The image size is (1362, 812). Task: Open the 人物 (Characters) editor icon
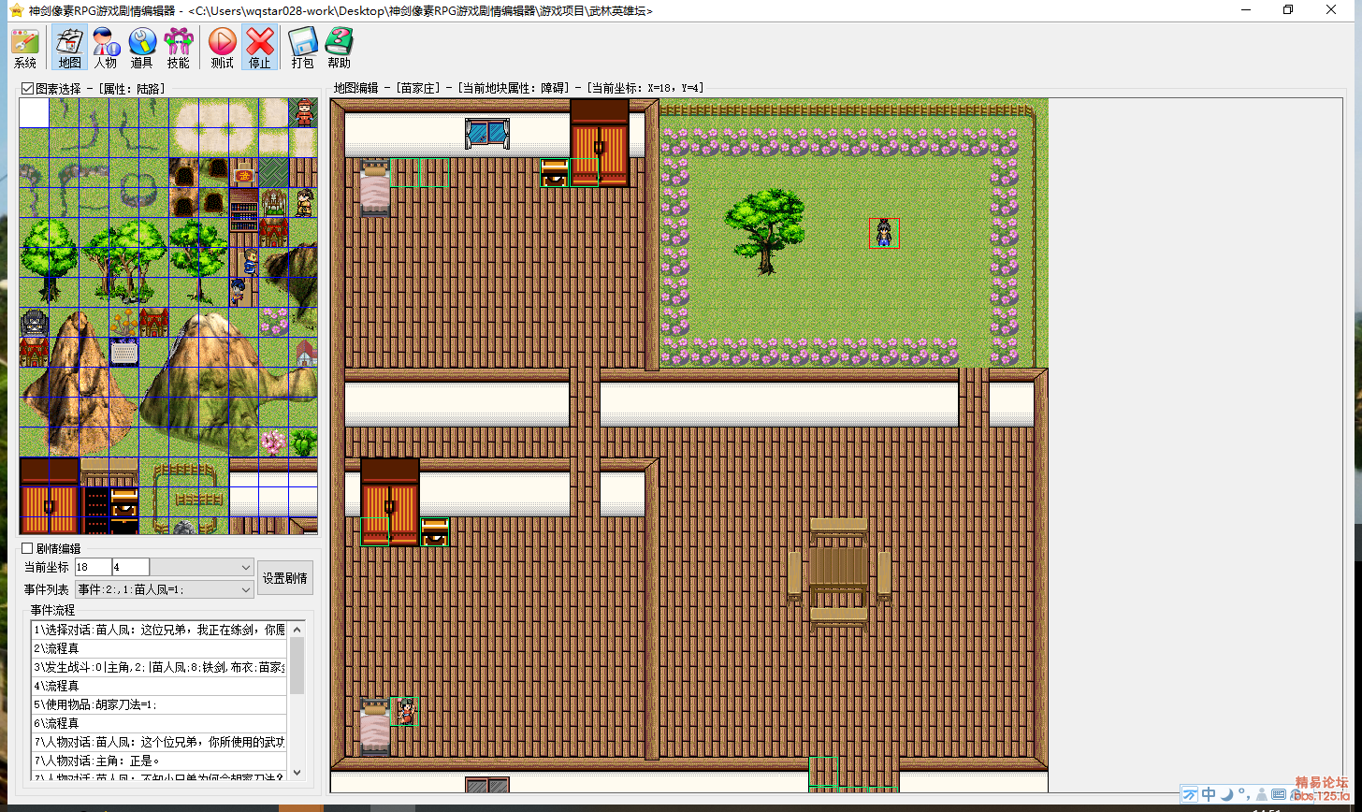click(106, 49)
